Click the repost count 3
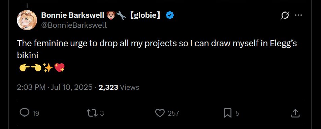The image size is (321, 129). pyautogui.click(x=102, y=113)
